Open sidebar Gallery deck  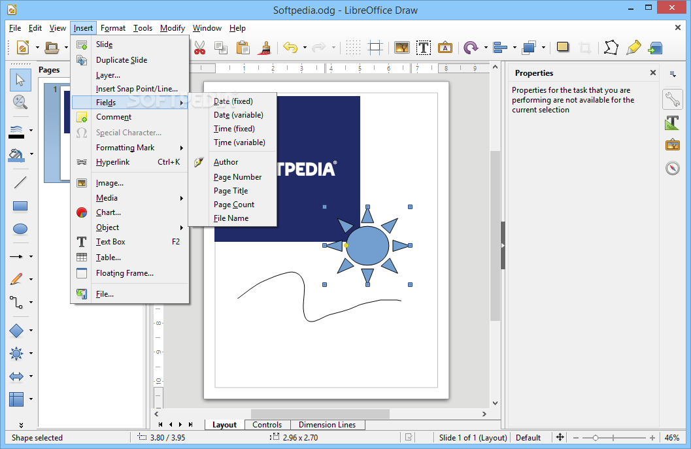point(673,145)
